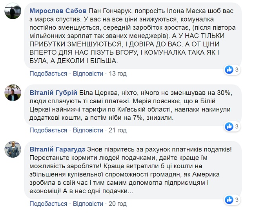This screenshot has height=214, width=255.
Task: Reply to Віталій Губрій via Відповісти
Action: (88, 130)
